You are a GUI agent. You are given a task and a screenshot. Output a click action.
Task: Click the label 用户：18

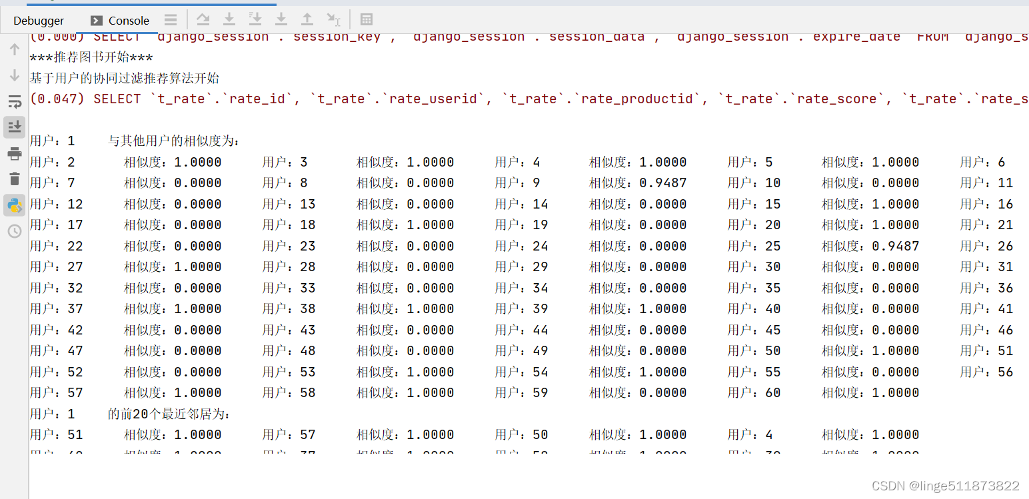(289, 225)
